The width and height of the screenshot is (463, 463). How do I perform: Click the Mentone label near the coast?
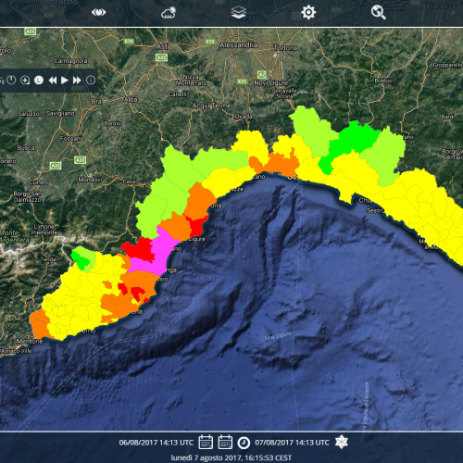tap(30, 342)
